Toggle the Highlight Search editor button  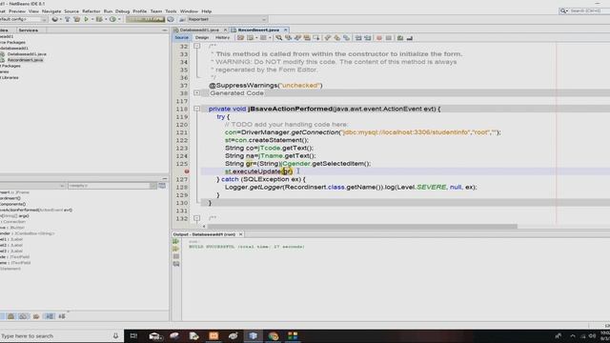[307, 38]
